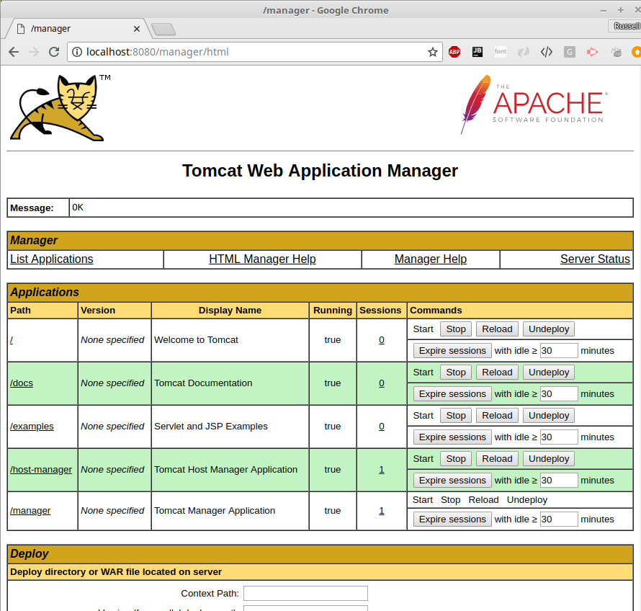Image resolution: width=641 pixels, height=611 pixels.
Task: Go back with the browser back arrow
Action: coord(14,52)
